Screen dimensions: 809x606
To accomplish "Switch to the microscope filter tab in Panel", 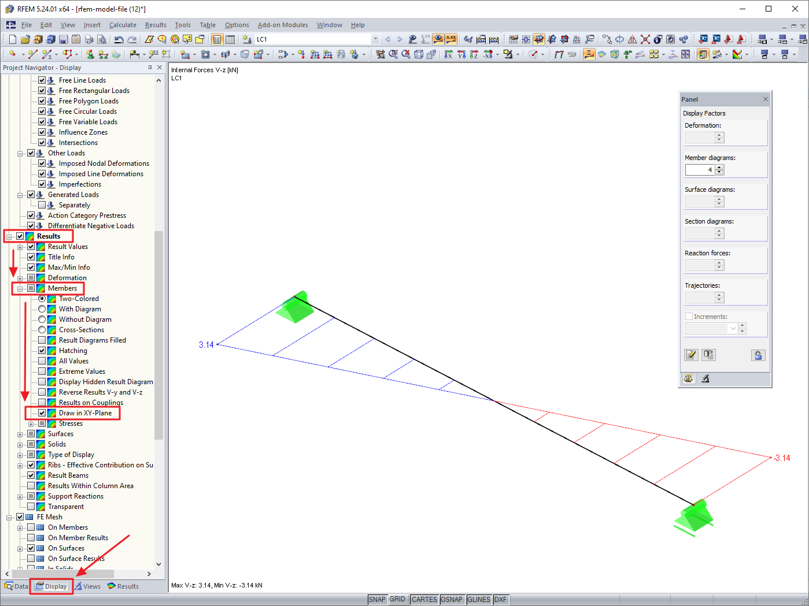I will [705, 379].
